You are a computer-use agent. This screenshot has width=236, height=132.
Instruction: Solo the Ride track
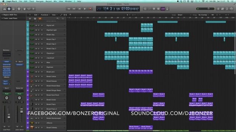pos(39,63)
